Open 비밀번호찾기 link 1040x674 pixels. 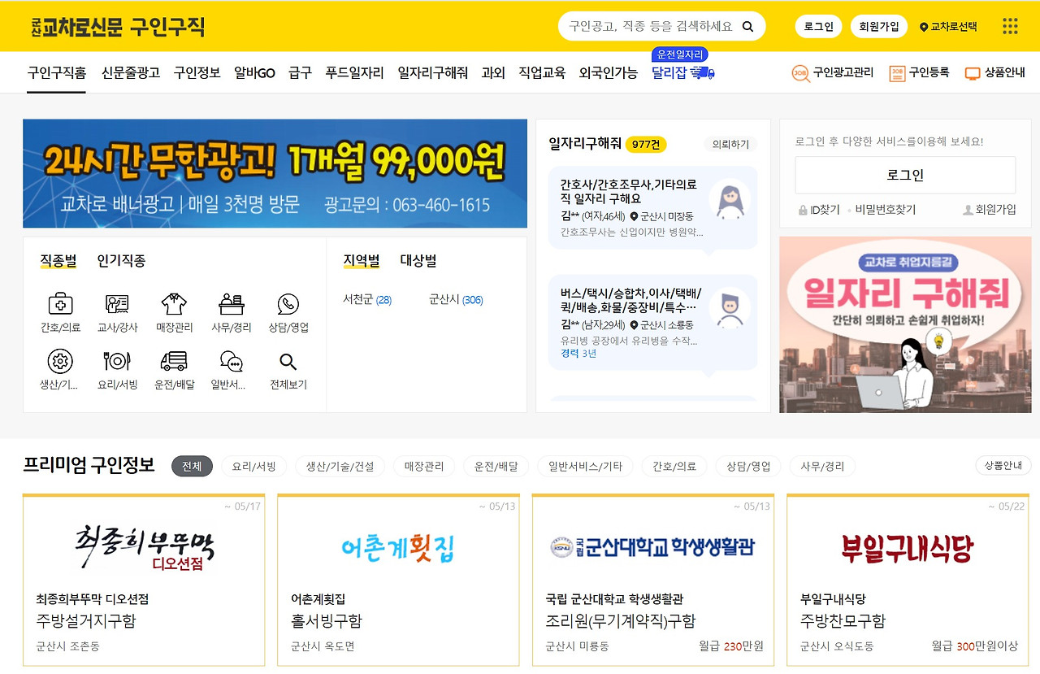click(885, 210)
